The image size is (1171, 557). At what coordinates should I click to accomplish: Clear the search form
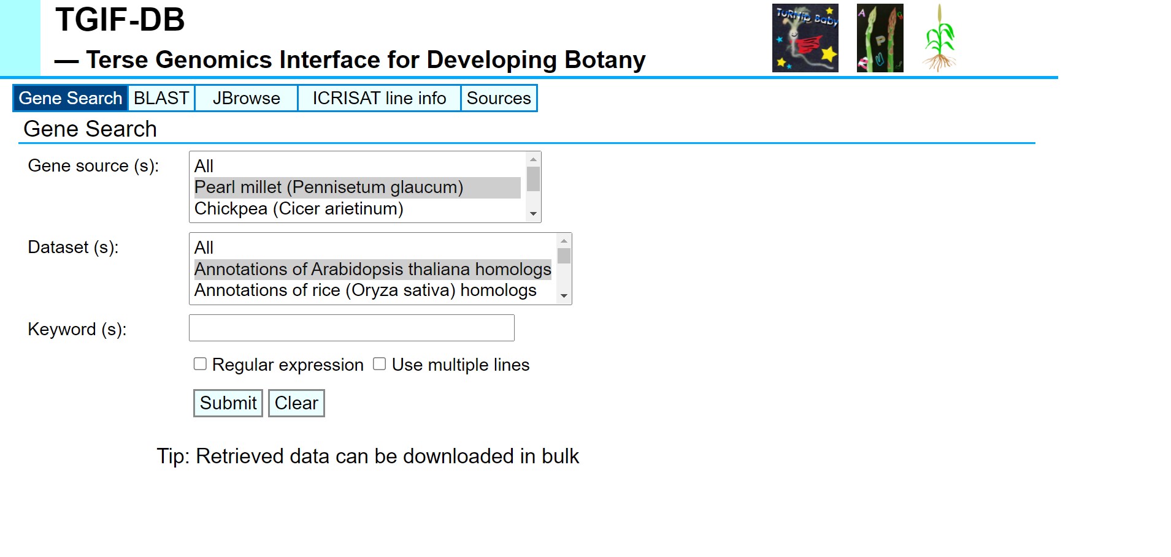pos(296,403)
